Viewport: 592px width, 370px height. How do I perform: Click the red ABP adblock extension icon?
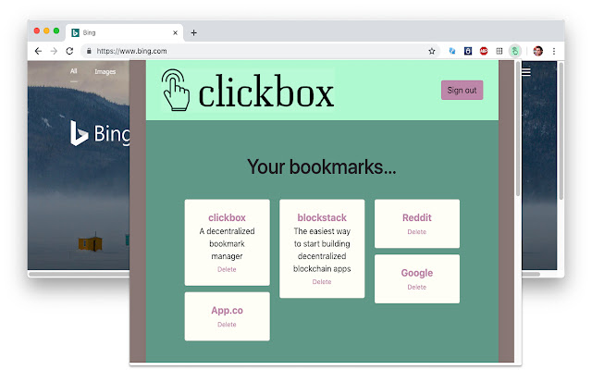point(484,51)
